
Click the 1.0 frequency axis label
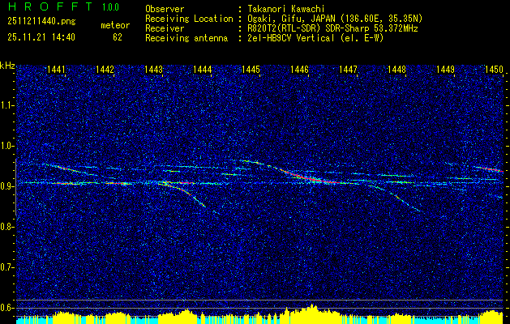point(6,146)
